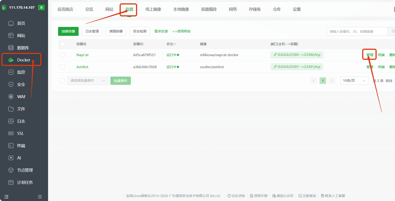Toggle NapCat 运行中 status control
Screen dimensions: 395x201
coord(173,55)
